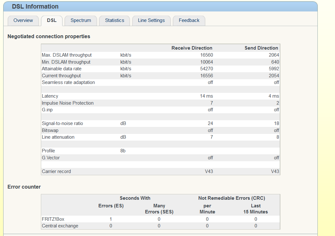Select the Receive Direction column header
Screen dimensions: 335x236
[x=192, y=48]
